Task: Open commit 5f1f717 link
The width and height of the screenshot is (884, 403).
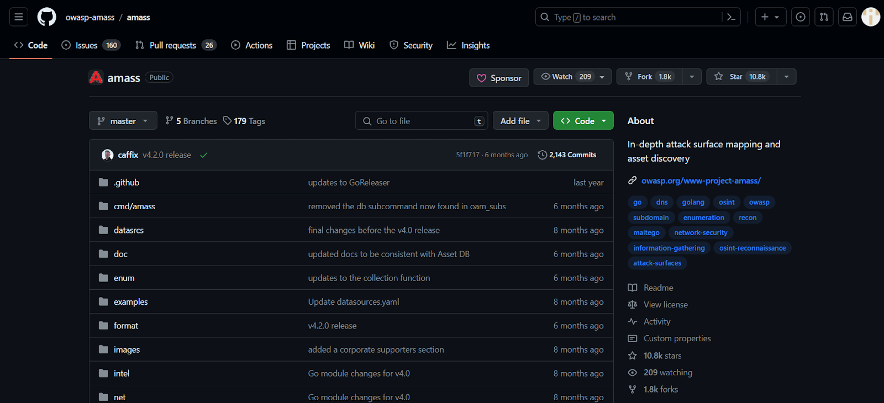Action: tap(467, 155)
